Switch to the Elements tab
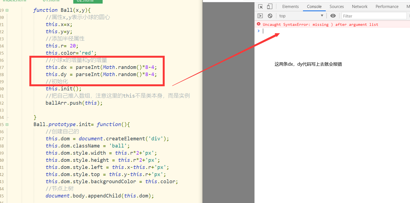410x203 pixels. (x=290, y=7)
